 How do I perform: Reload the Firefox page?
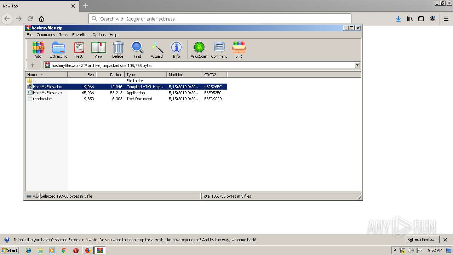(30, 19)
